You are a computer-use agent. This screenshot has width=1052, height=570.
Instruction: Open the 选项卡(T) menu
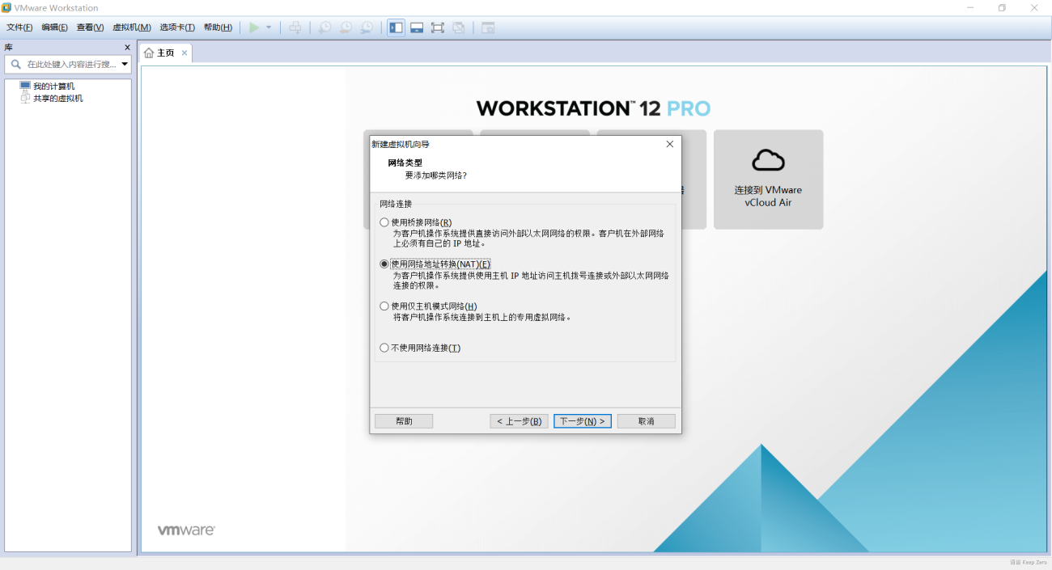click(x=177, y=27)
